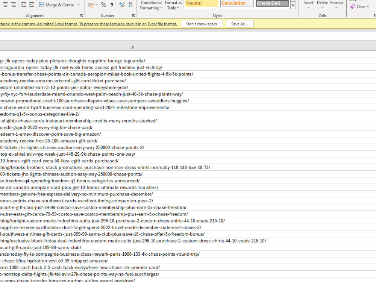The width and height of the screenshot is (376, 282).
Task: Click the Accounting Number Format icon
Action: pos(91,5)
